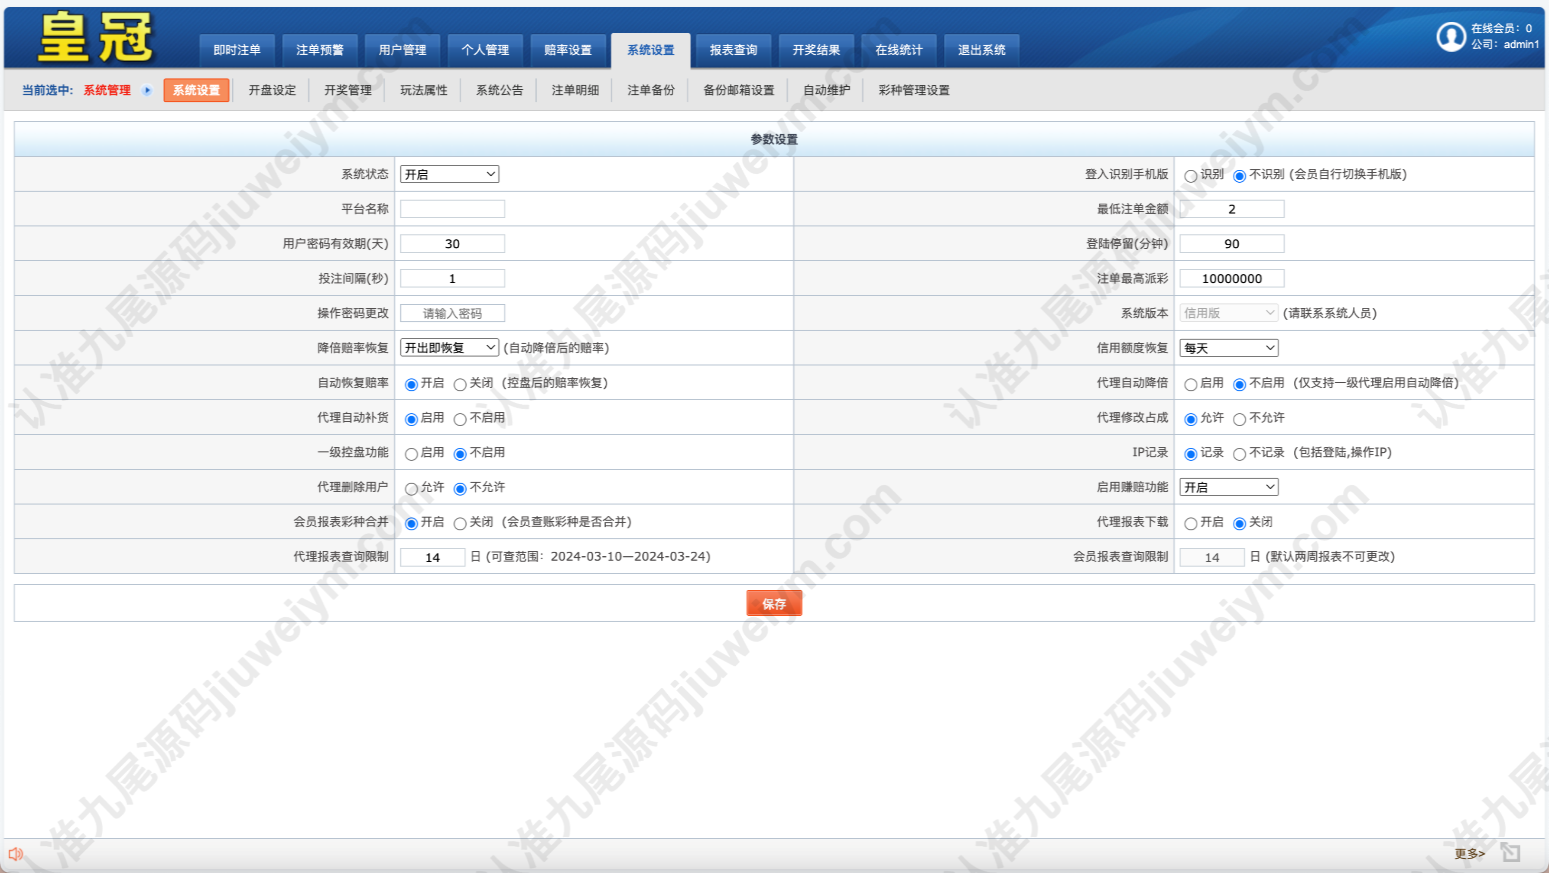Click the 最低注单金额 input field

click(x=1231, y=209)
